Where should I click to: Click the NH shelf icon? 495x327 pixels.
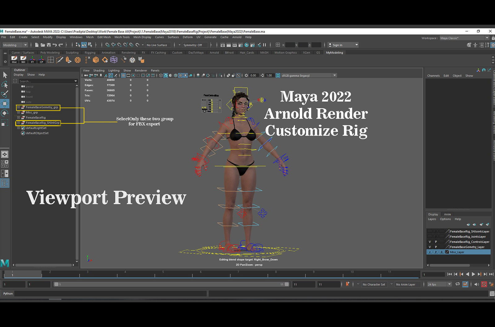point(23,60)
